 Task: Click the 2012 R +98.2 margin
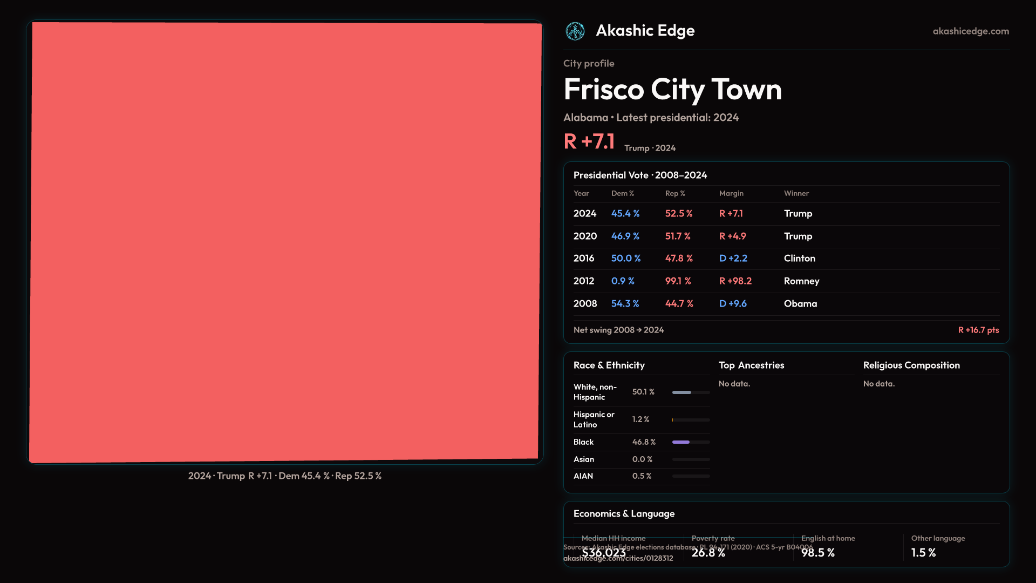735,281
